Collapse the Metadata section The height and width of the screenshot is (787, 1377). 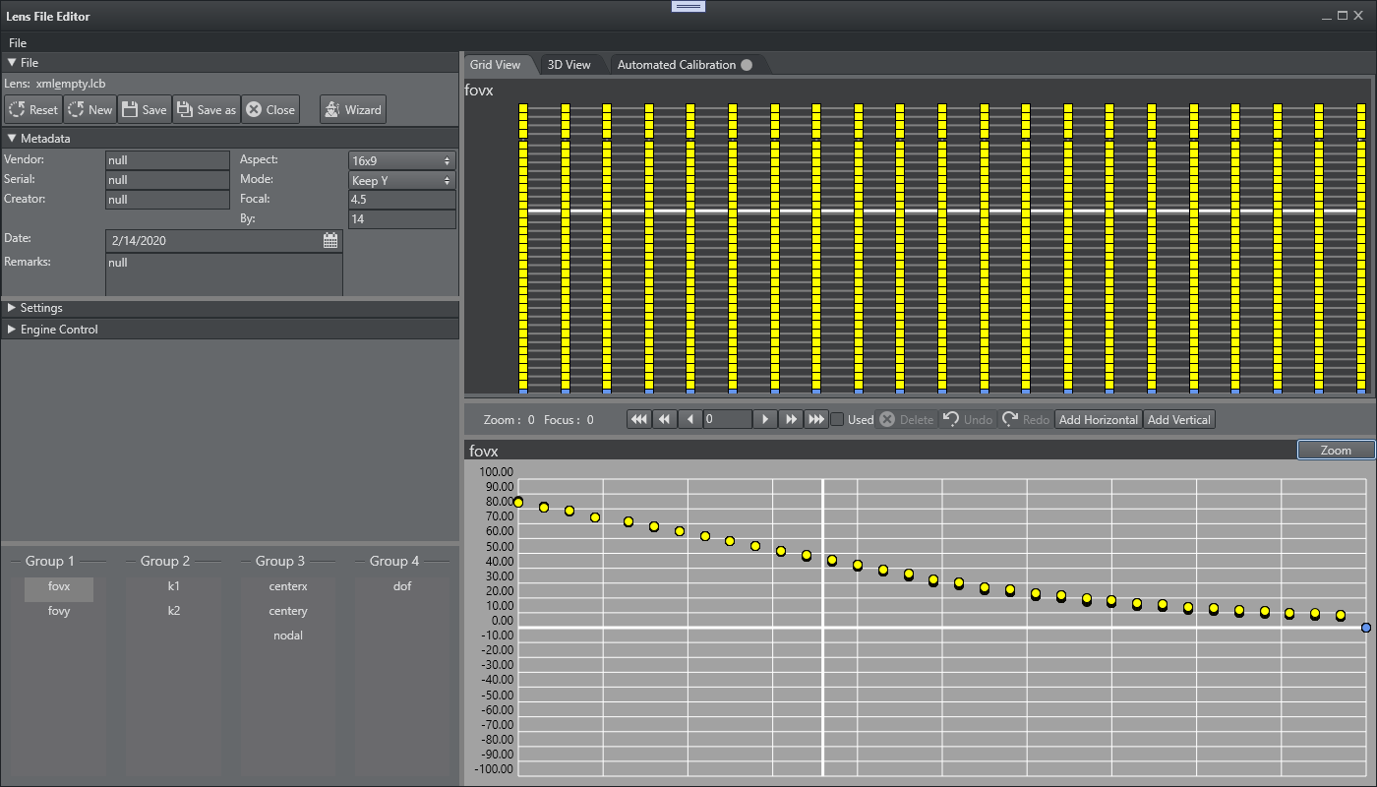44,139
